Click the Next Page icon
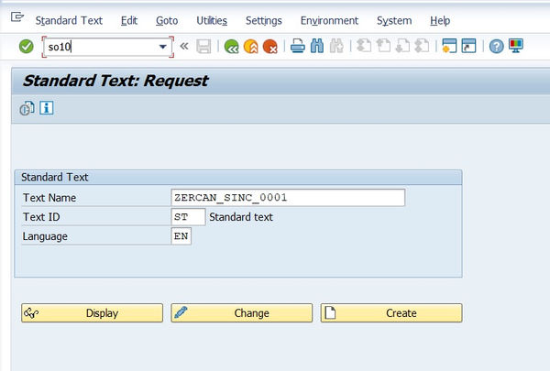 [x=402, y=46]
